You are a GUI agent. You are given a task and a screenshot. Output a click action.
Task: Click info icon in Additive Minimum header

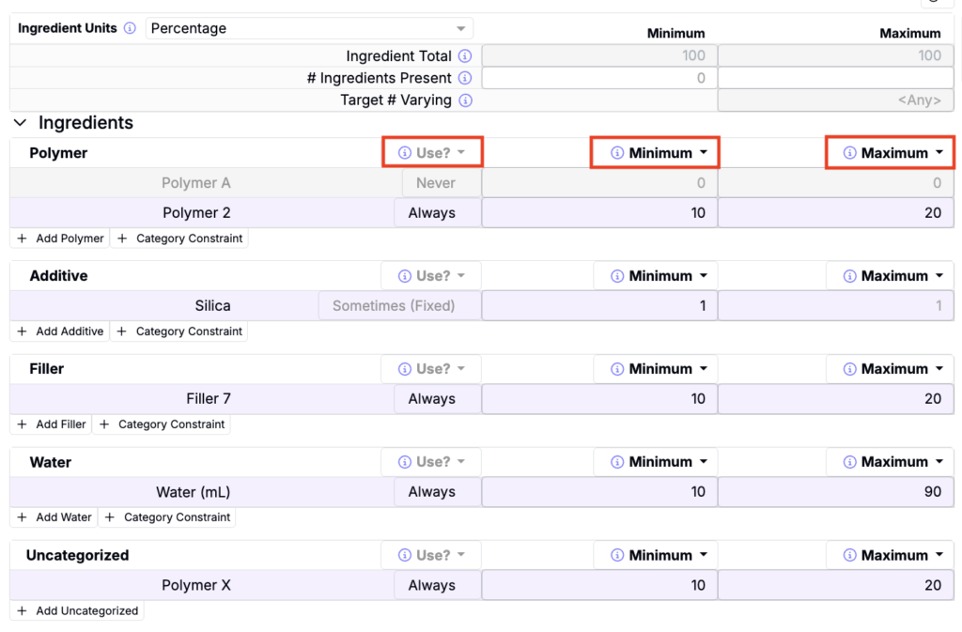click(617, 276)
